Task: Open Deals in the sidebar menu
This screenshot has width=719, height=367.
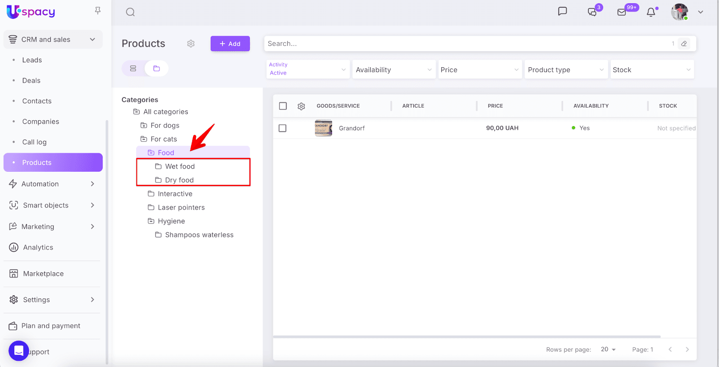Action: [31, 81]
